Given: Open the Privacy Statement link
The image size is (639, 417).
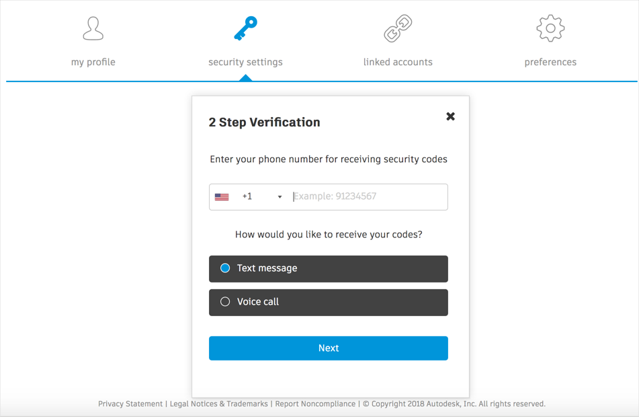Looking at the screenshot, I should (130, 404).
